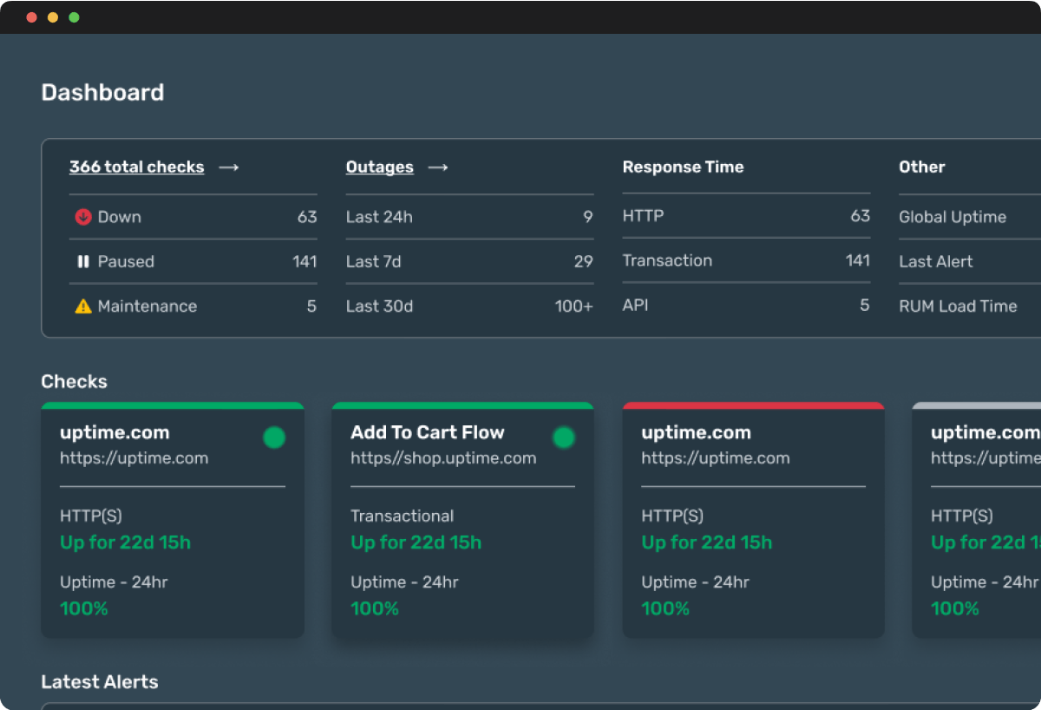Image resolution: width=1041 pixels, height=710 pixels.
Task: Click the Global Uptime row
Action: tap(953, 217)
